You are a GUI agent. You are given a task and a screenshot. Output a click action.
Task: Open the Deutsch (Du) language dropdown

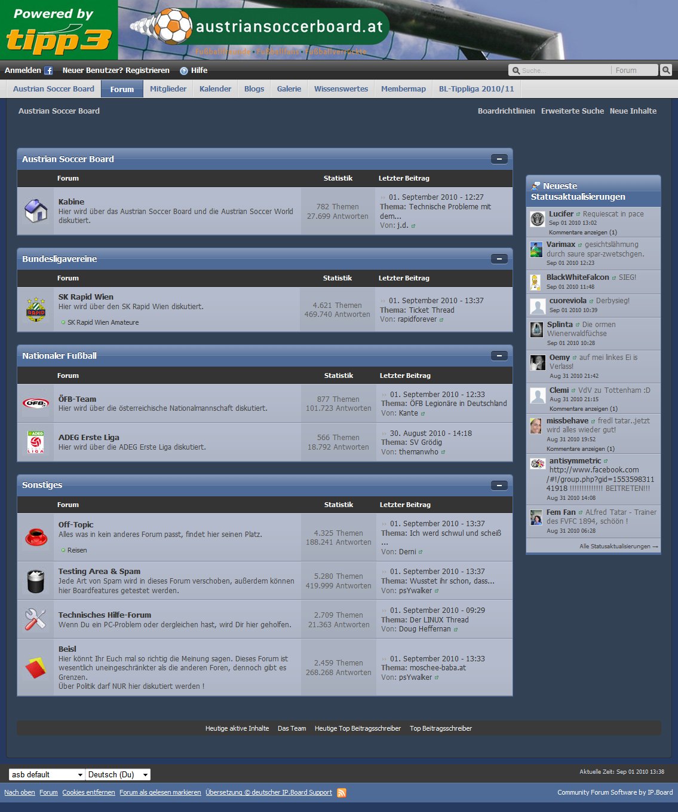[x=118, y=775]
